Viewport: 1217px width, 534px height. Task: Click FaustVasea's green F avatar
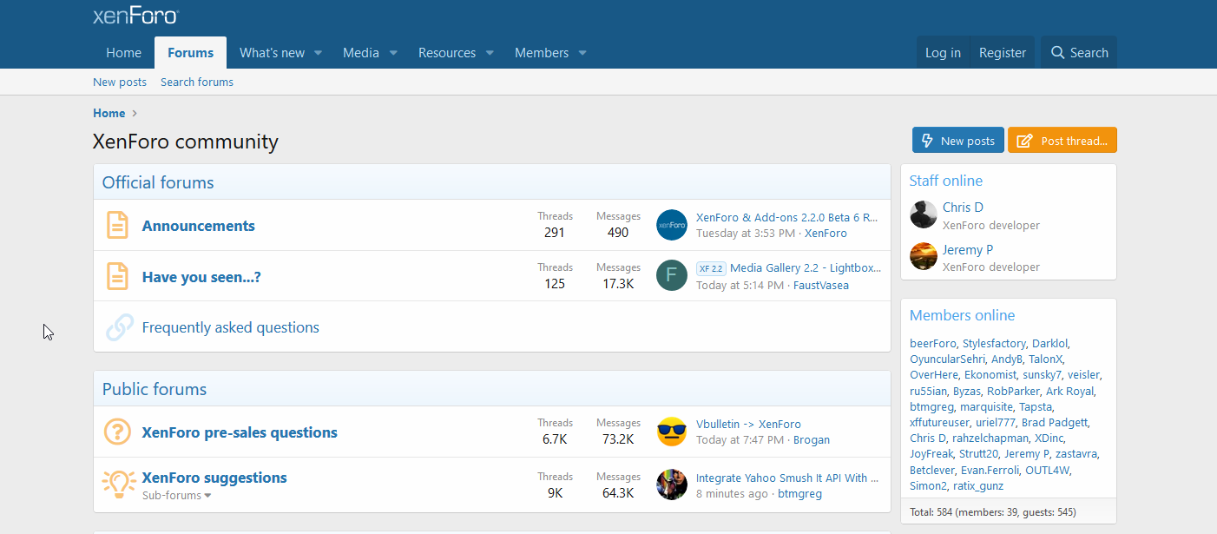click(672, 275)
